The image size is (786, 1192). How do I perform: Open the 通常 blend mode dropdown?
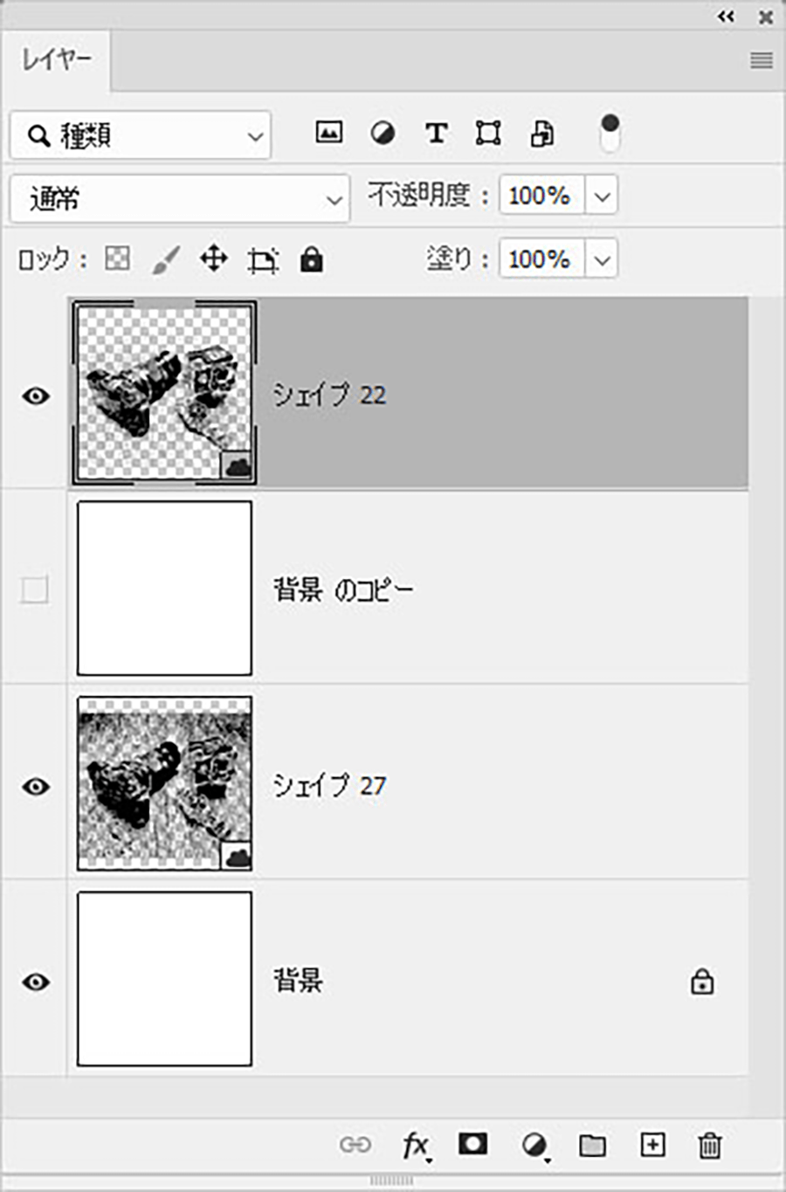180,199
